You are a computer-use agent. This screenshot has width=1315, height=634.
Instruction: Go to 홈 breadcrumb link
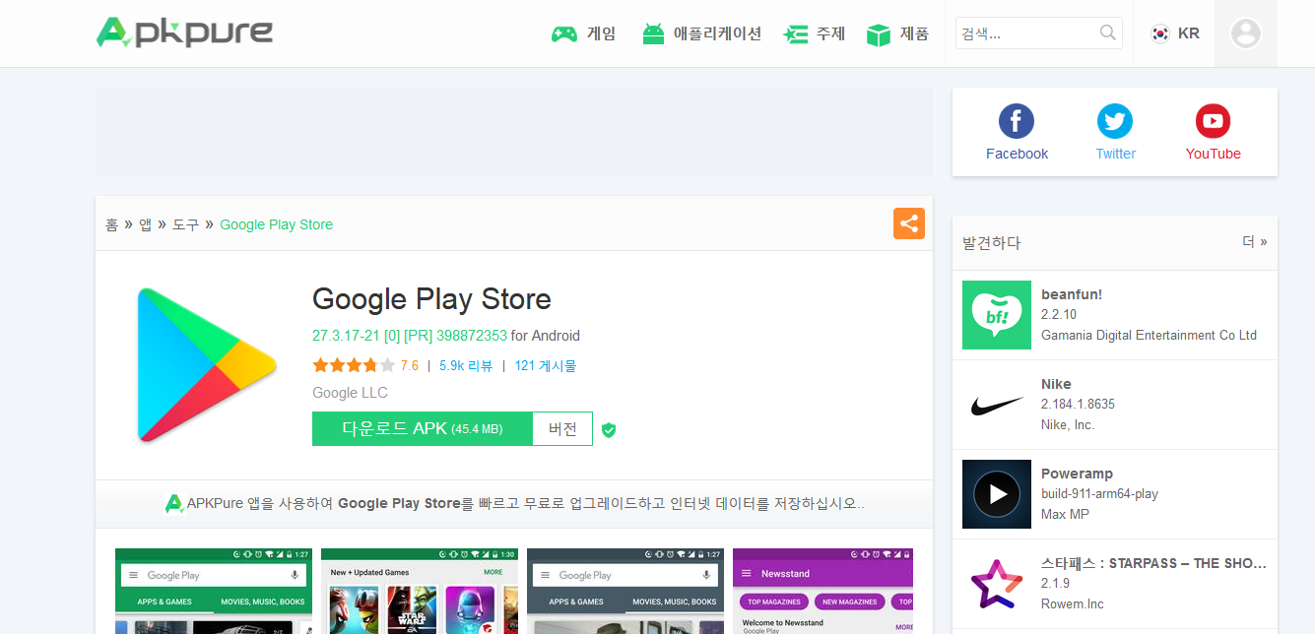coord(112,224)
